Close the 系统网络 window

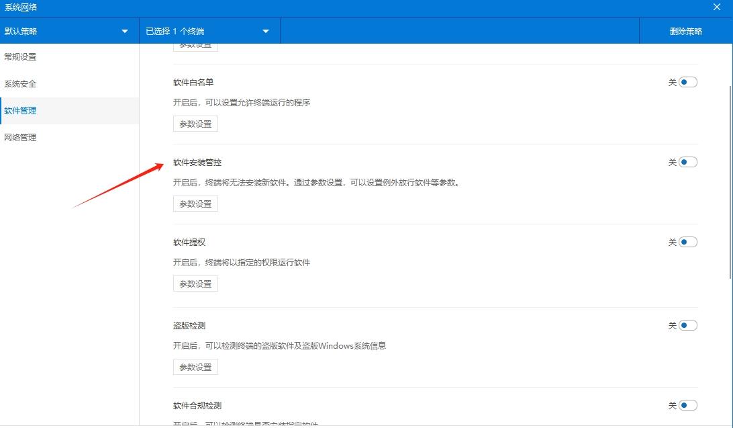pyautogui.click(x=717, y=7)
